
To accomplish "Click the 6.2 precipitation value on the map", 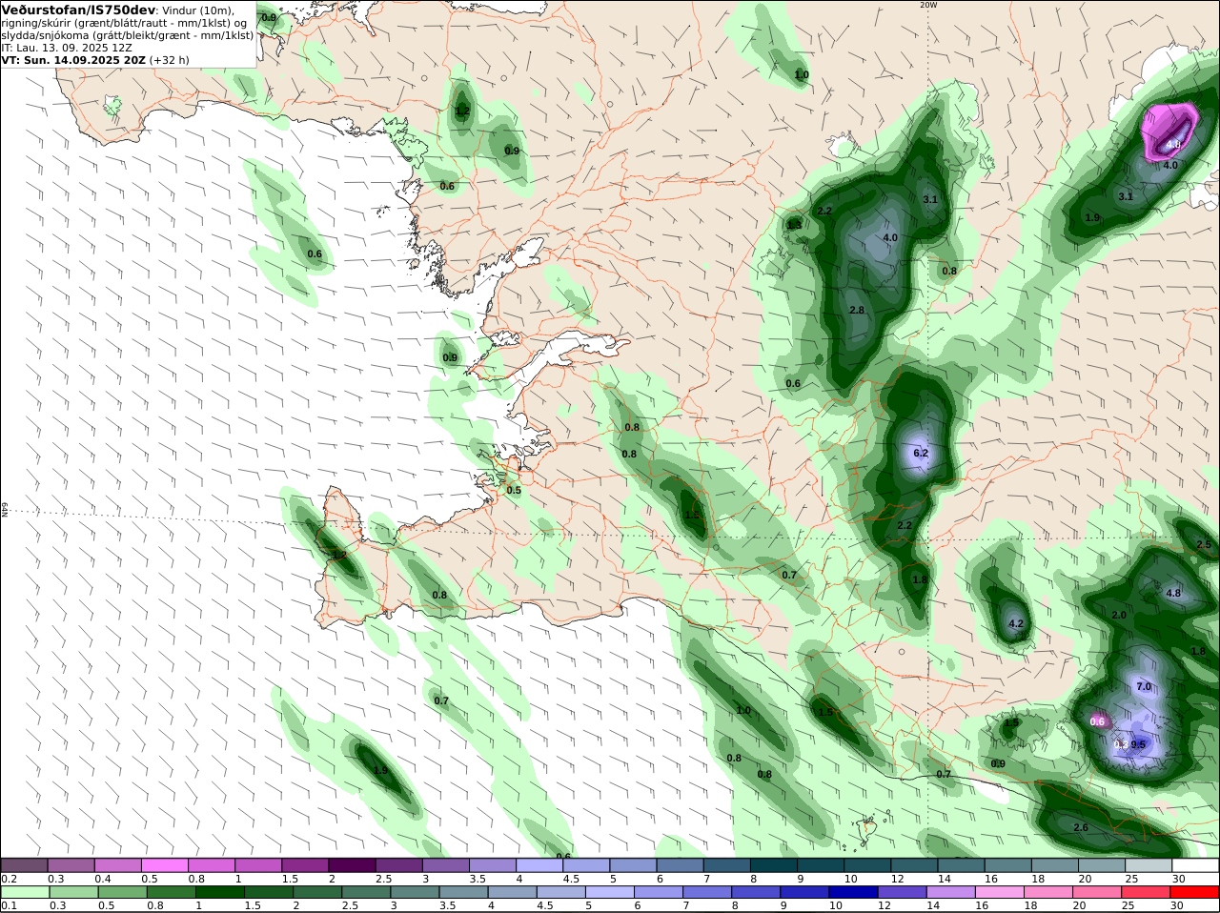I will pos(920,454).
